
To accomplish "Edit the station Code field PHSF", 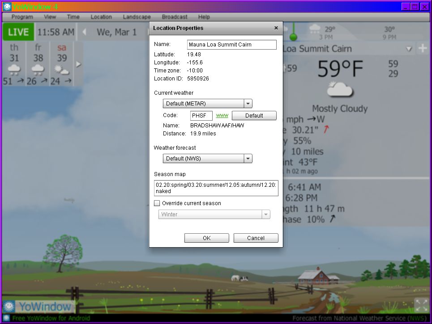I will click(x=201, y=116).
